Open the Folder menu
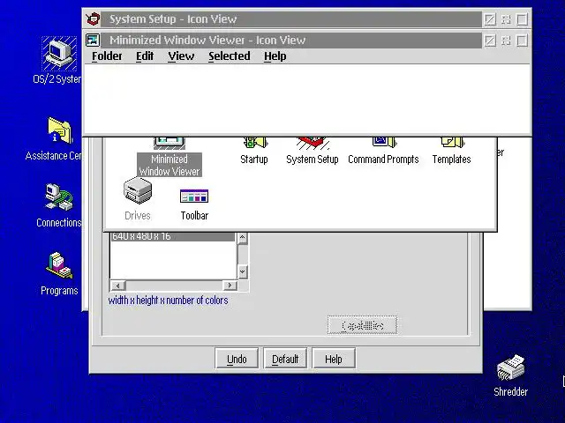Viewport: 565px width, 423px height. tap(107, 56)
